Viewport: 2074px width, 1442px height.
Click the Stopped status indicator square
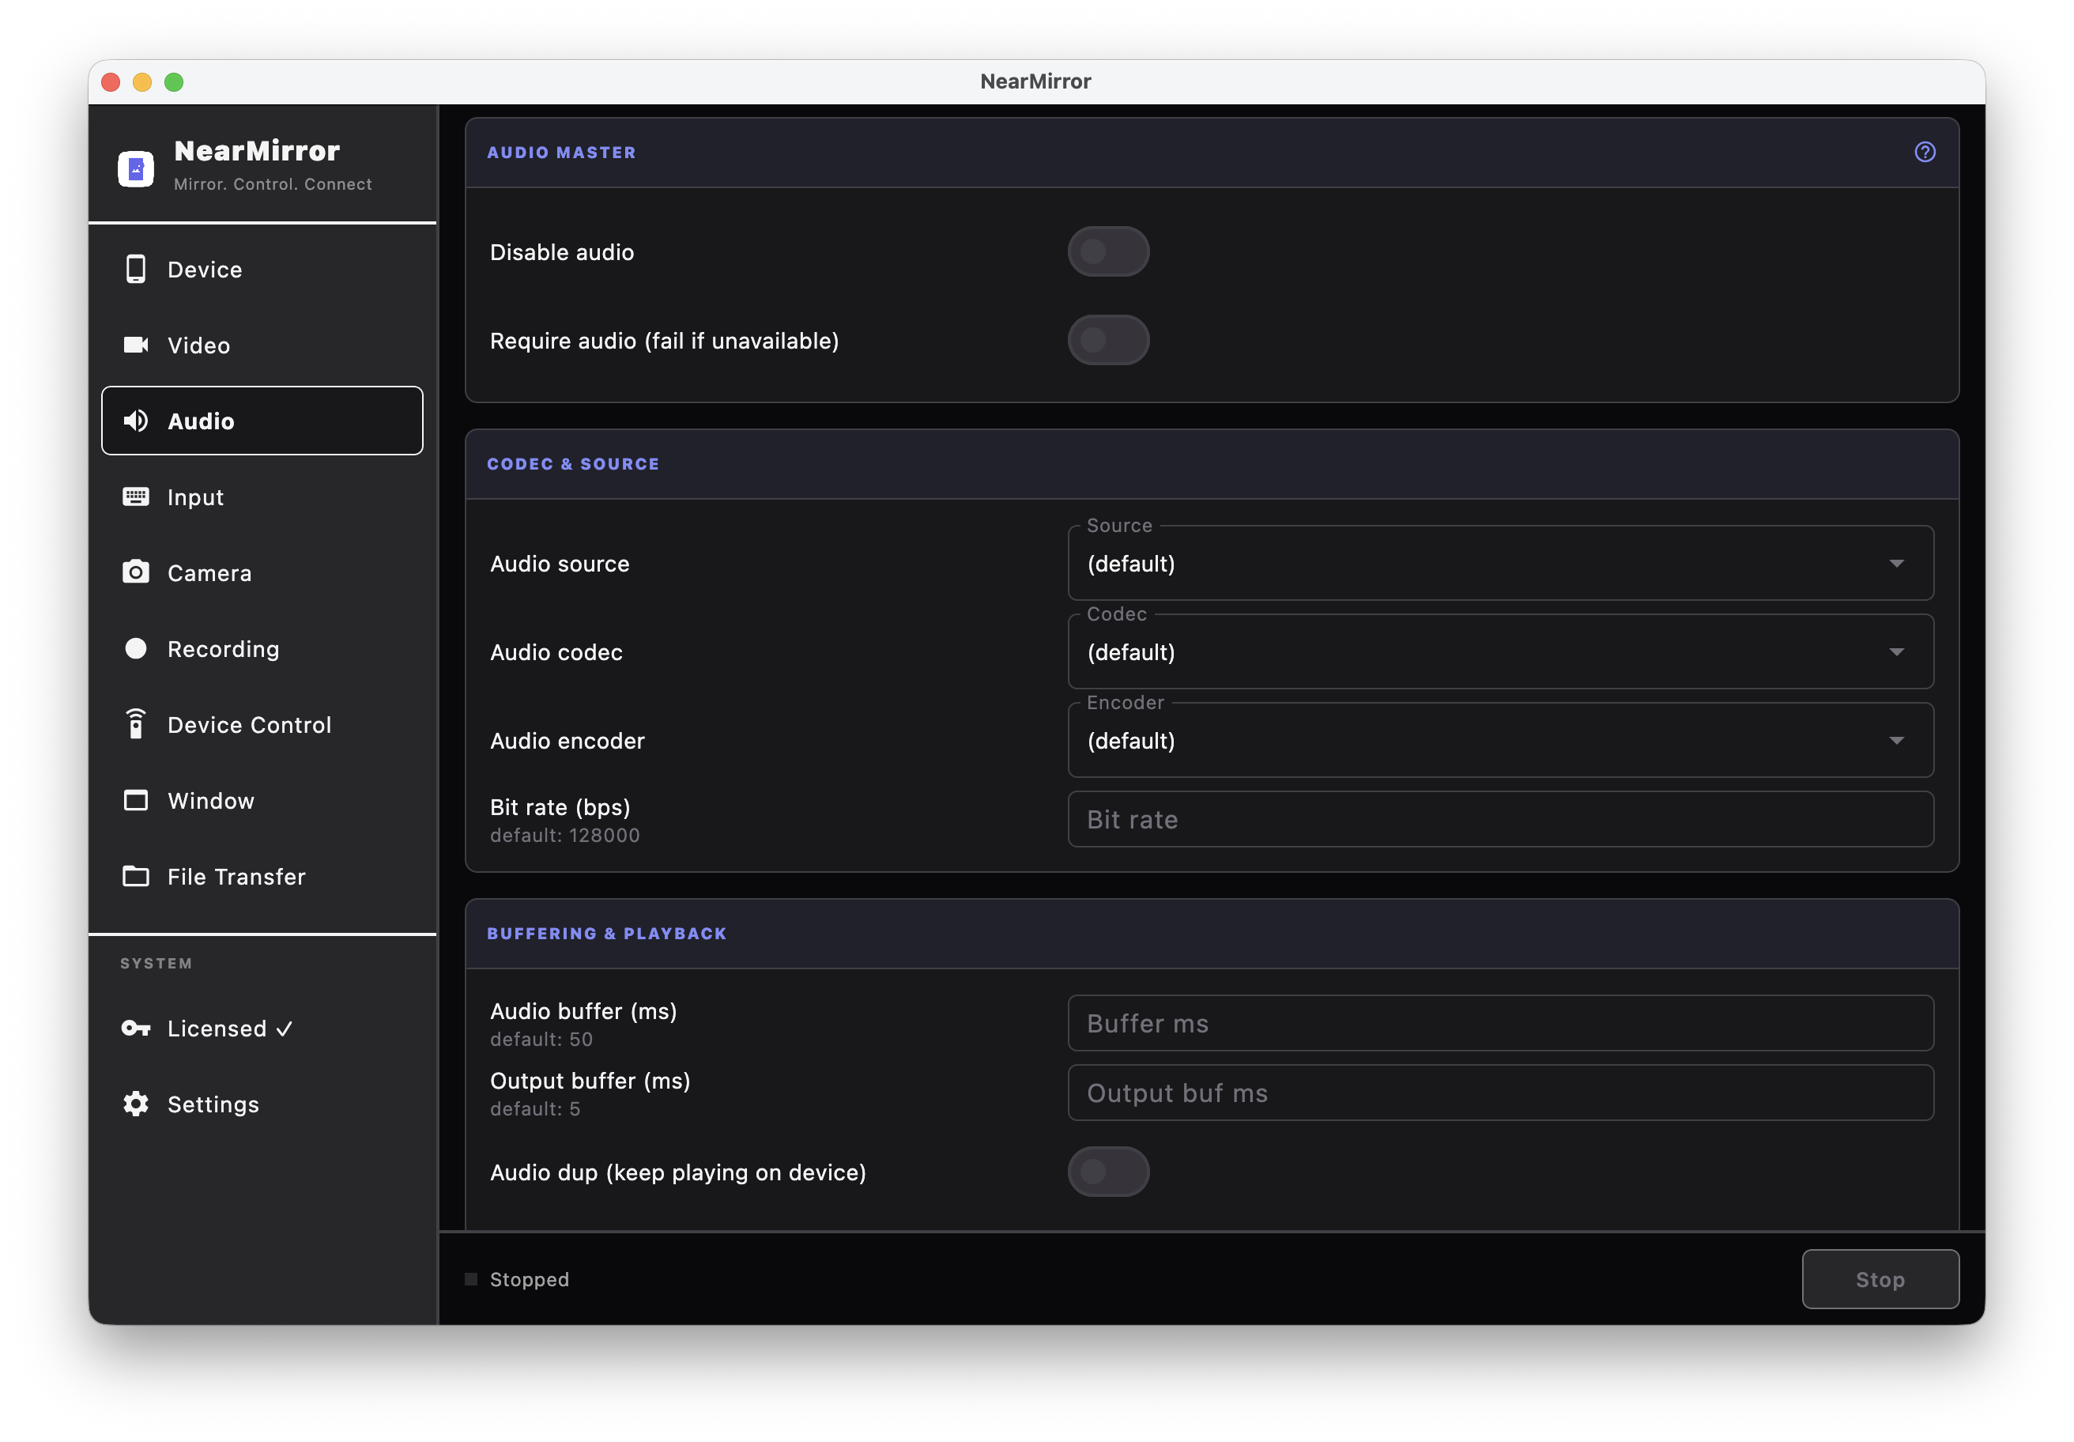[470, 1279]
